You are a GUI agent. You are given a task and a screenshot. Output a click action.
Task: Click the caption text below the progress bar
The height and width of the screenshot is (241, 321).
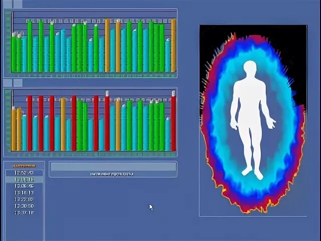[112, 174]
